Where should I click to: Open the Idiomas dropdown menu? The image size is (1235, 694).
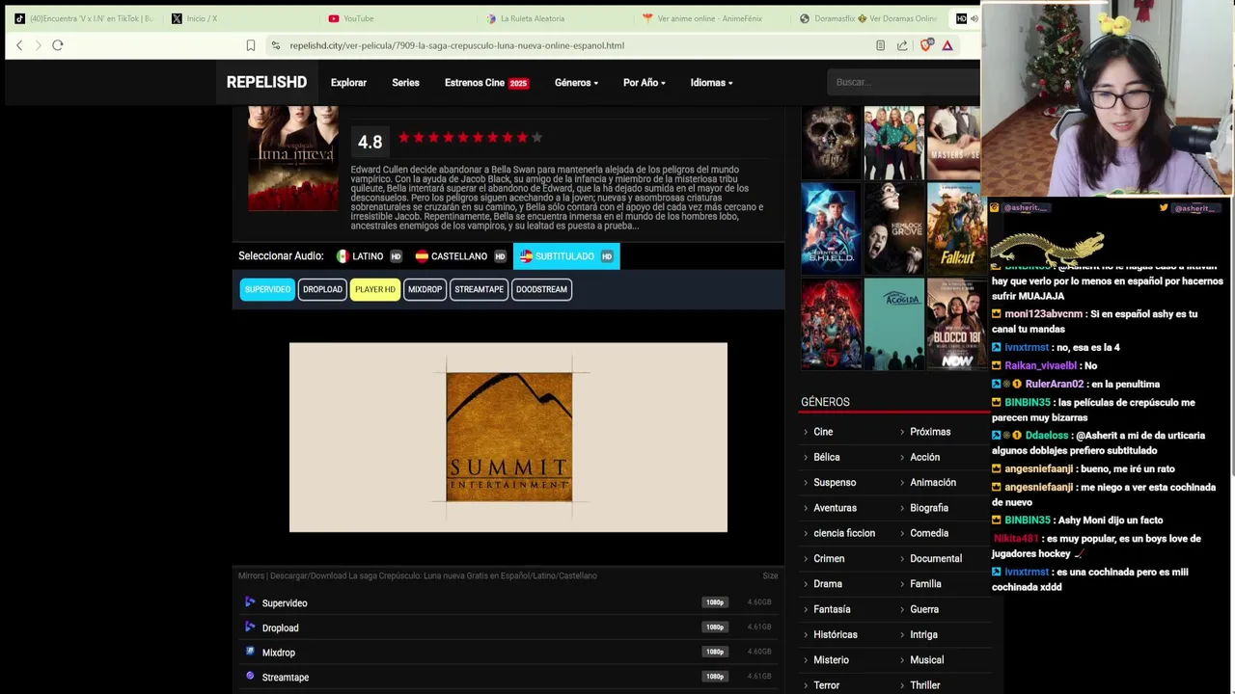point(711,83)
